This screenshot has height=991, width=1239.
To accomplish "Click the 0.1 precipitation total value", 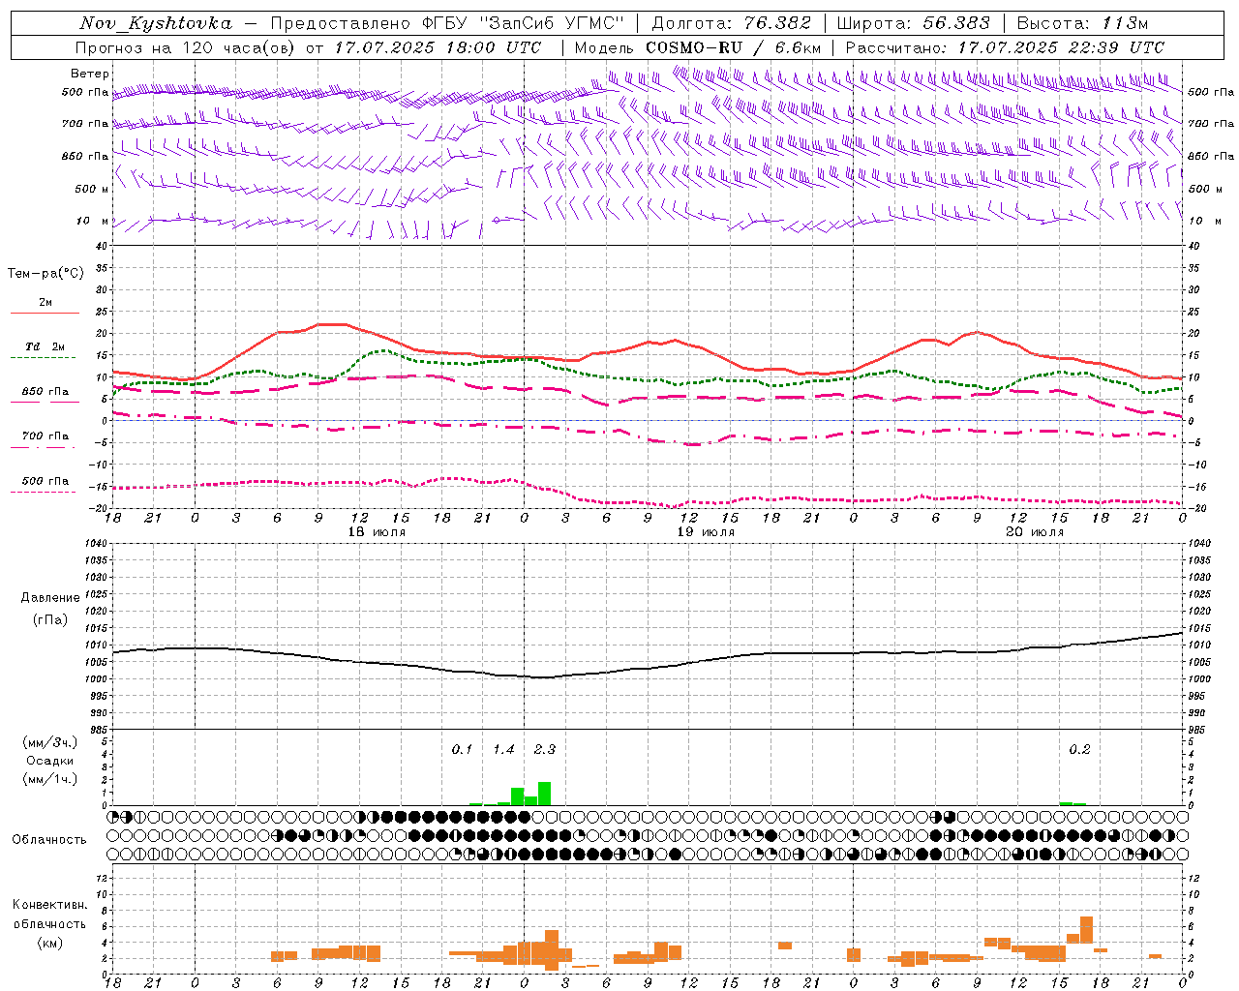I will [462, 750].
